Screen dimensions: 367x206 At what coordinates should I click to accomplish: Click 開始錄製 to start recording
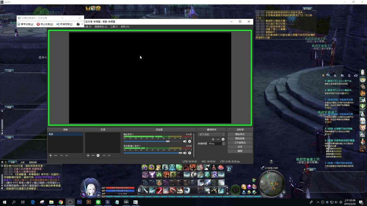240,138
